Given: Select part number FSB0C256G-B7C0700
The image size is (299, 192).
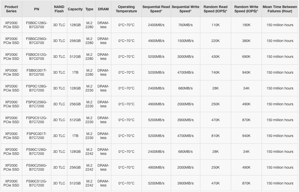Looking at the screenshot, I should tap(37, 41).
